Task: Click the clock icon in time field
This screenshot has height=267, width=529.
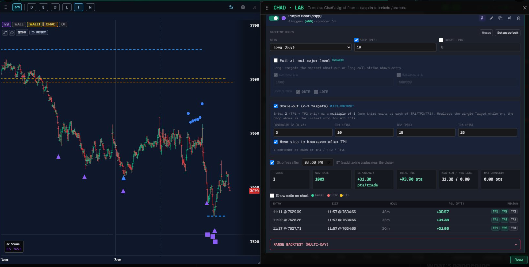Action: 328,162
